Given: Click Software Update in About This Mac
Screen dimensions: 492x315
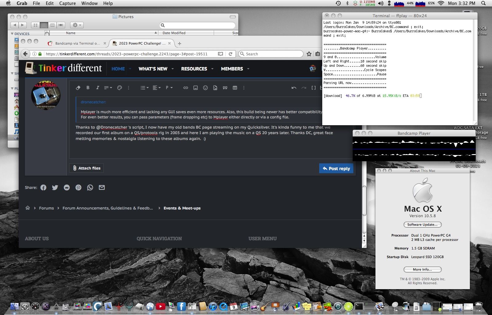Looking at the screenshot, I should [x=423, y=225].
